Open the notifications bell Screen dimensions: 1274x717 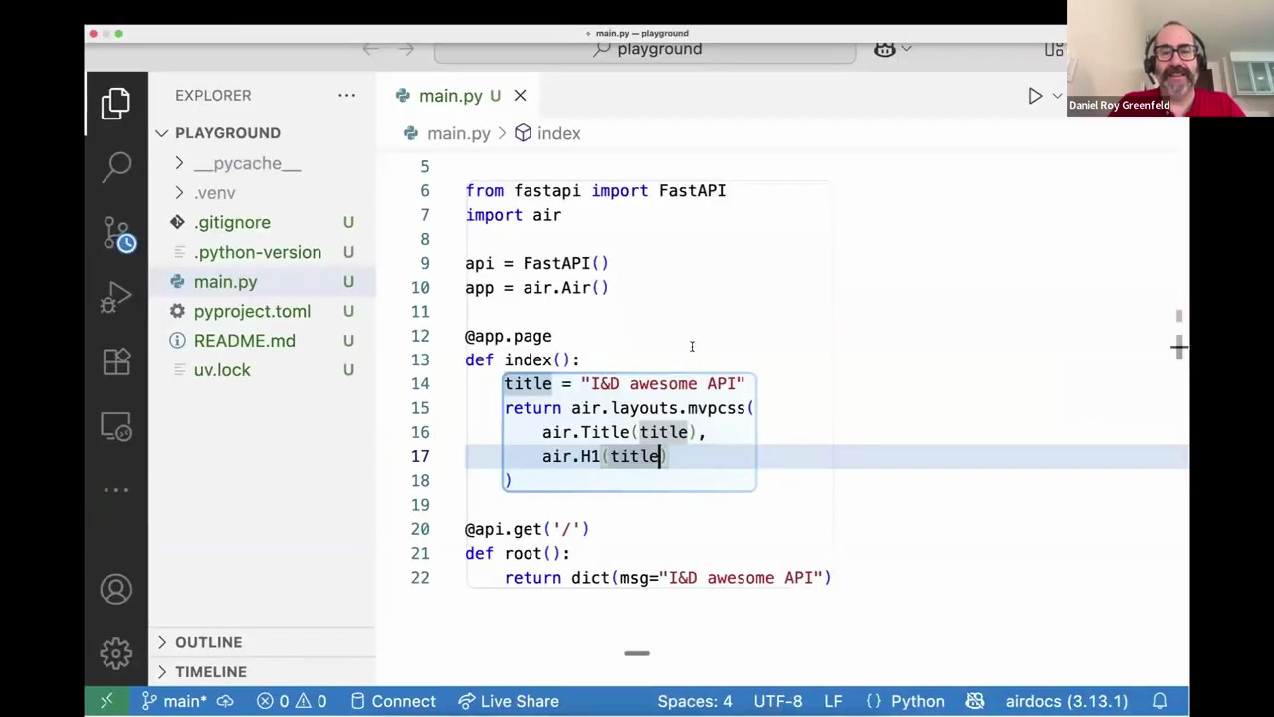click(1160, 701)
